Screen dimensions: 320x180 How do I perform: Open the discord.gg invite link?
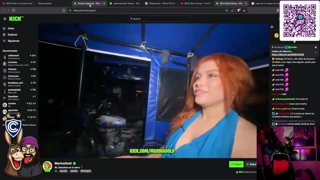[x=288, y=54]
